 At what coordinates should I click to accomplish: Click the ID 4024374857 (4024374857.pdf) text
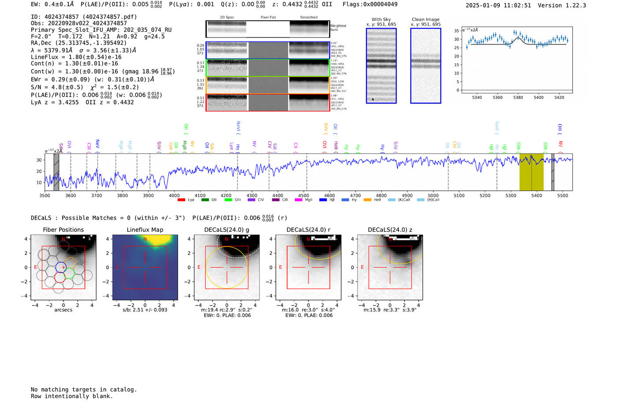[84, 17]
